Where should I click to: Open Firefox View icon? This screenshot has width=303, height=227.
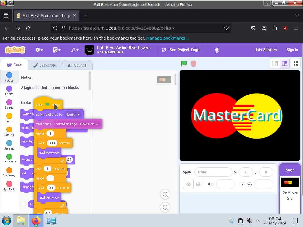pos(6,16)
